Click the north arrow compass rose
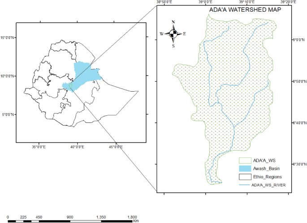 [173, 34]
